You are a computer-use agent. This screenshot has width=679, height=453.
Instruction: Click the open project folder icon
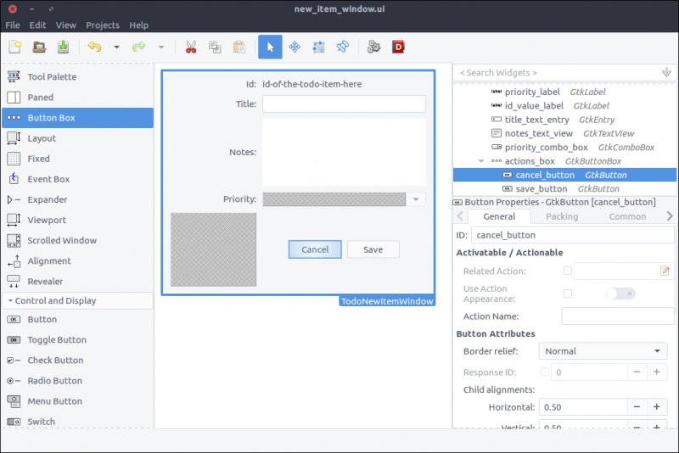pos(40,48)
